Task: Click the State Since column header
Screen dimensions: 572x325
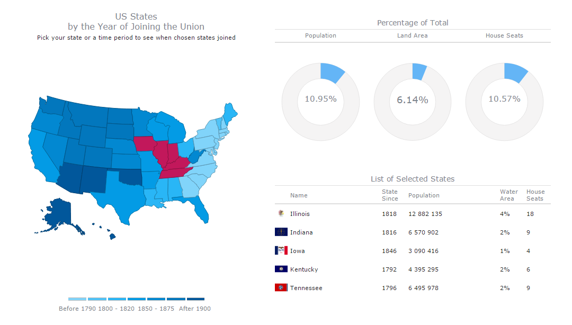Action: 389,195
